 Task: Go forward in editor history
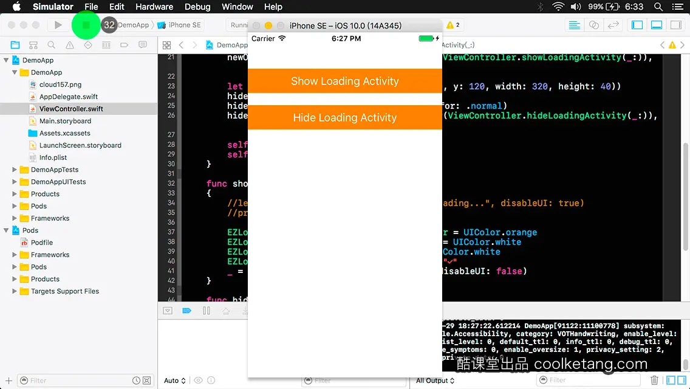pos(194,45)
